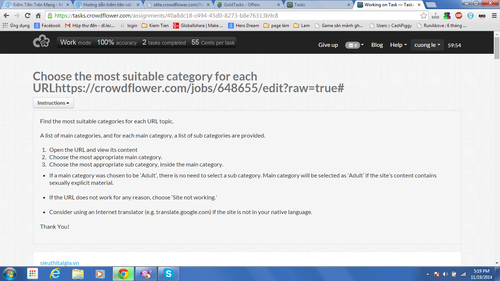500x281 pixels.
Task: Open Skype from the taskbar
Action: pos(168,274)
